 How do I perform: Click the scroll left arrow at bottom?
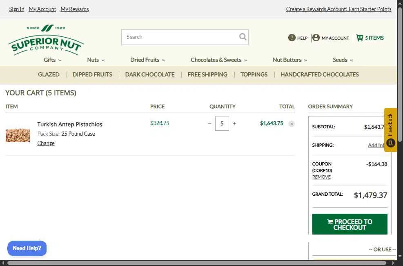tap(2, 263)
